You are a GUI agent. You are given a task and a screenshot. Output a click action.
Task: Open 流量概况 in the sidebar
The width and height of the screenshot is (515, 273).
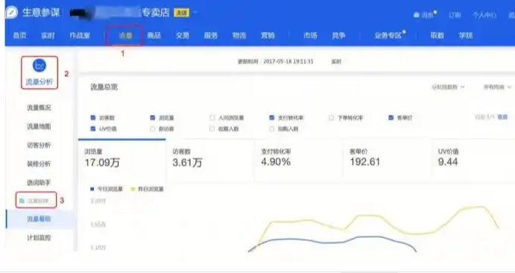[x=39, y=107]
